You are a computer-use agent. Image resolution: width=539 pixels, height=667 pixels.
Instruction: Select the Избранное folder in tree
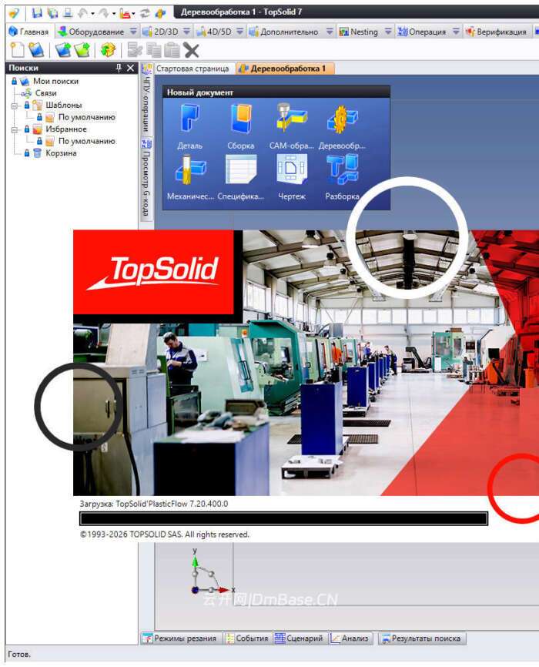pyautogui.click(x=66, y=129)
